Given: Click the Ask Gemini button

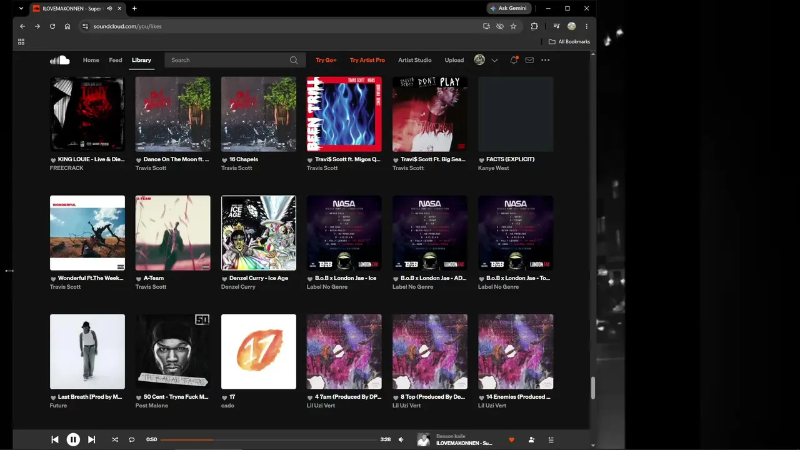Looking at the screenshot, I should click(x=509, y=8).
